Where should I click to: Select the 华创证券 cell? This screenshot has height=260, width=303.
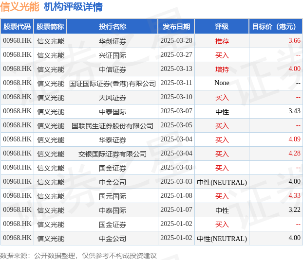[x=113, y=41]
